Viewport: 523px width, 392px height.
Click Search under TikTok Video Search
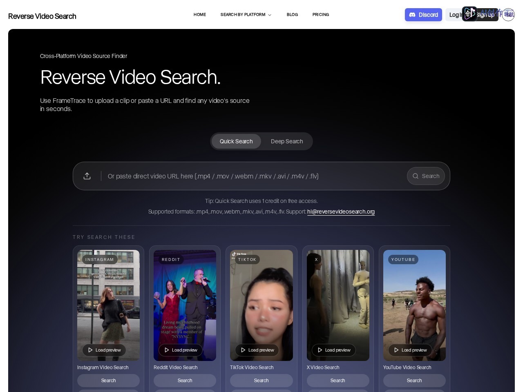coord(261,381)
